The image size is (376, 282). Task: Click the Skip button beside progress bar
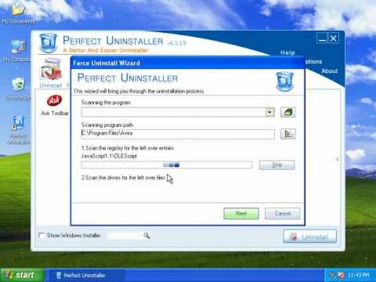coord(277,164)
